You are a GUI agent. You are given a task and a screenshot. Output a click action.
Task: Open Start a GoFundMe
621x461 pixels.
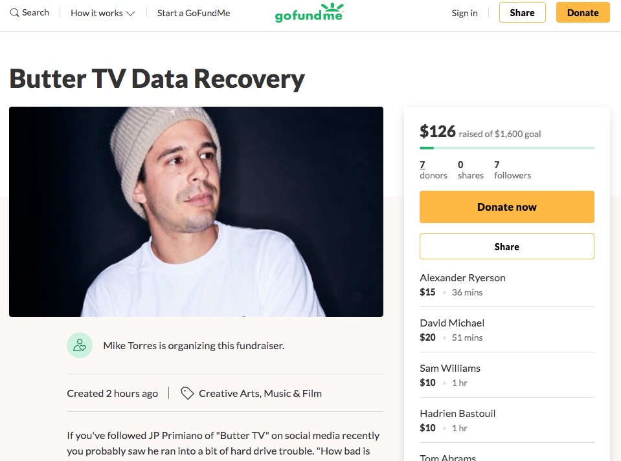coord(194,13)
